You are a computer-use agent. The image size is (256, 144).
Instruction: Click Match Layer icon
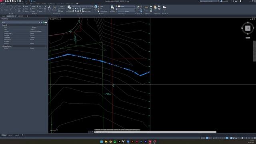pyautogui.click(x=83, y=11)
